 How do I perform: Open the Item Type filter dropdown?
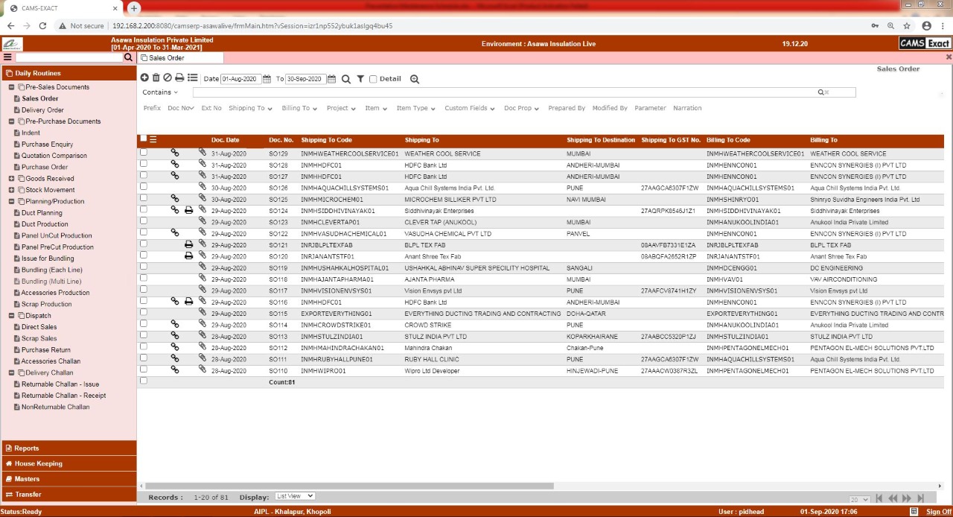point(415,108)
